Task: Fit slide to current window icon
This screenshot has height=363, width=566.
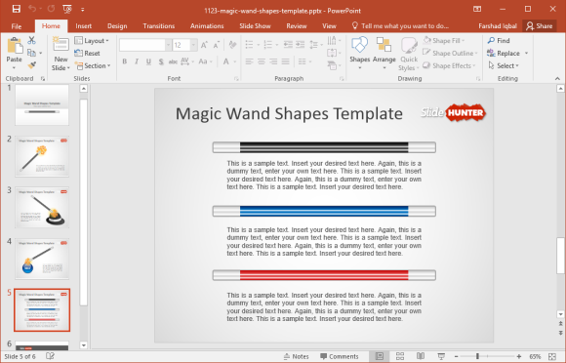Action: pyautogui.click(x=552, y=356)
